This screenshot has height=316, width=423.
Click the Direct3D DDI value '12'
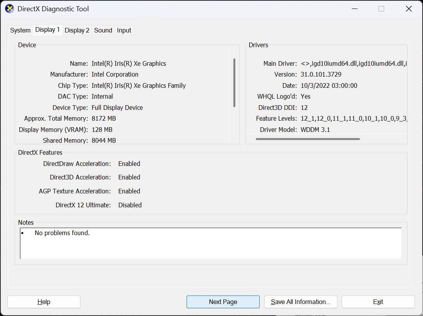tap(304, 108)
